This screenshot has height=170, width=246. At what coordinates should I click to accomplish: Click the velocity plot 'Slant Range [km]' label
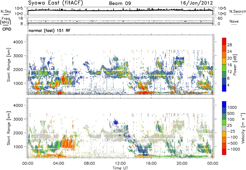[x=9, y=128]
